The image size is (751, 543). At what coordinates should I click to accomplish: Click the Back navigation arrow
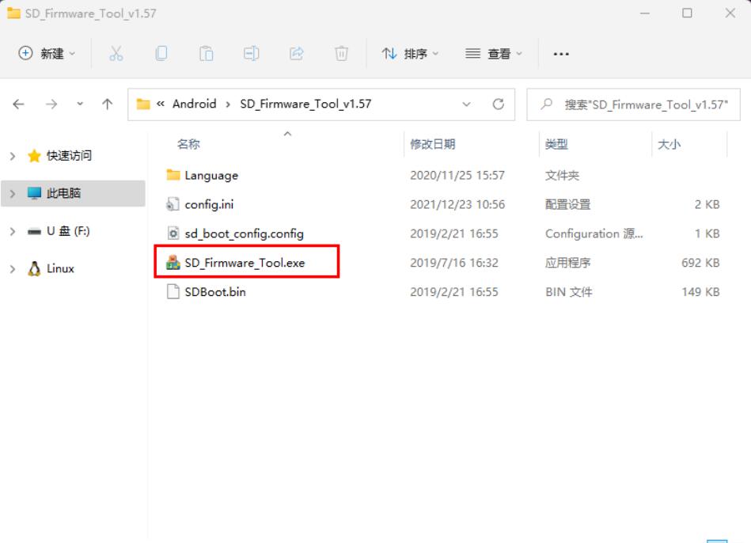18,104
